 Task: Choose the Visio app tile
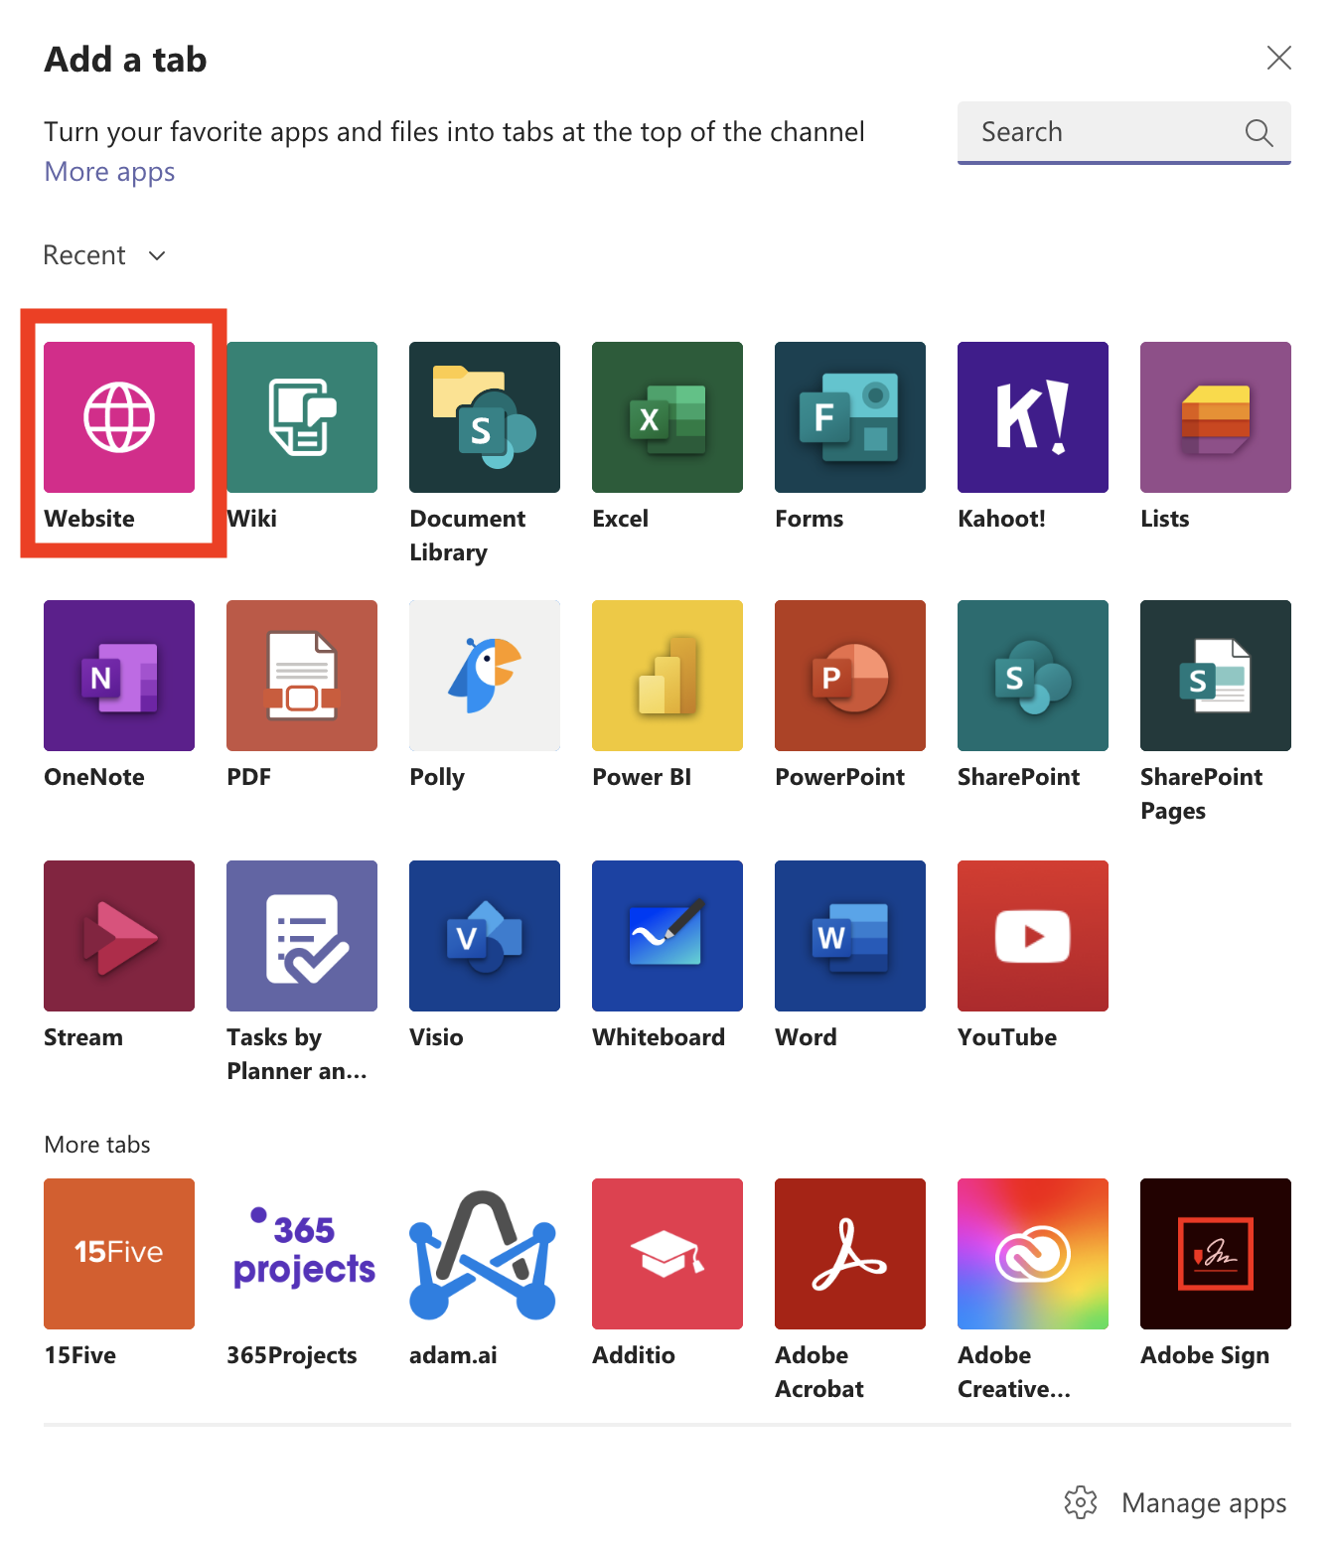pyautogui.click(x=485, y=936)
